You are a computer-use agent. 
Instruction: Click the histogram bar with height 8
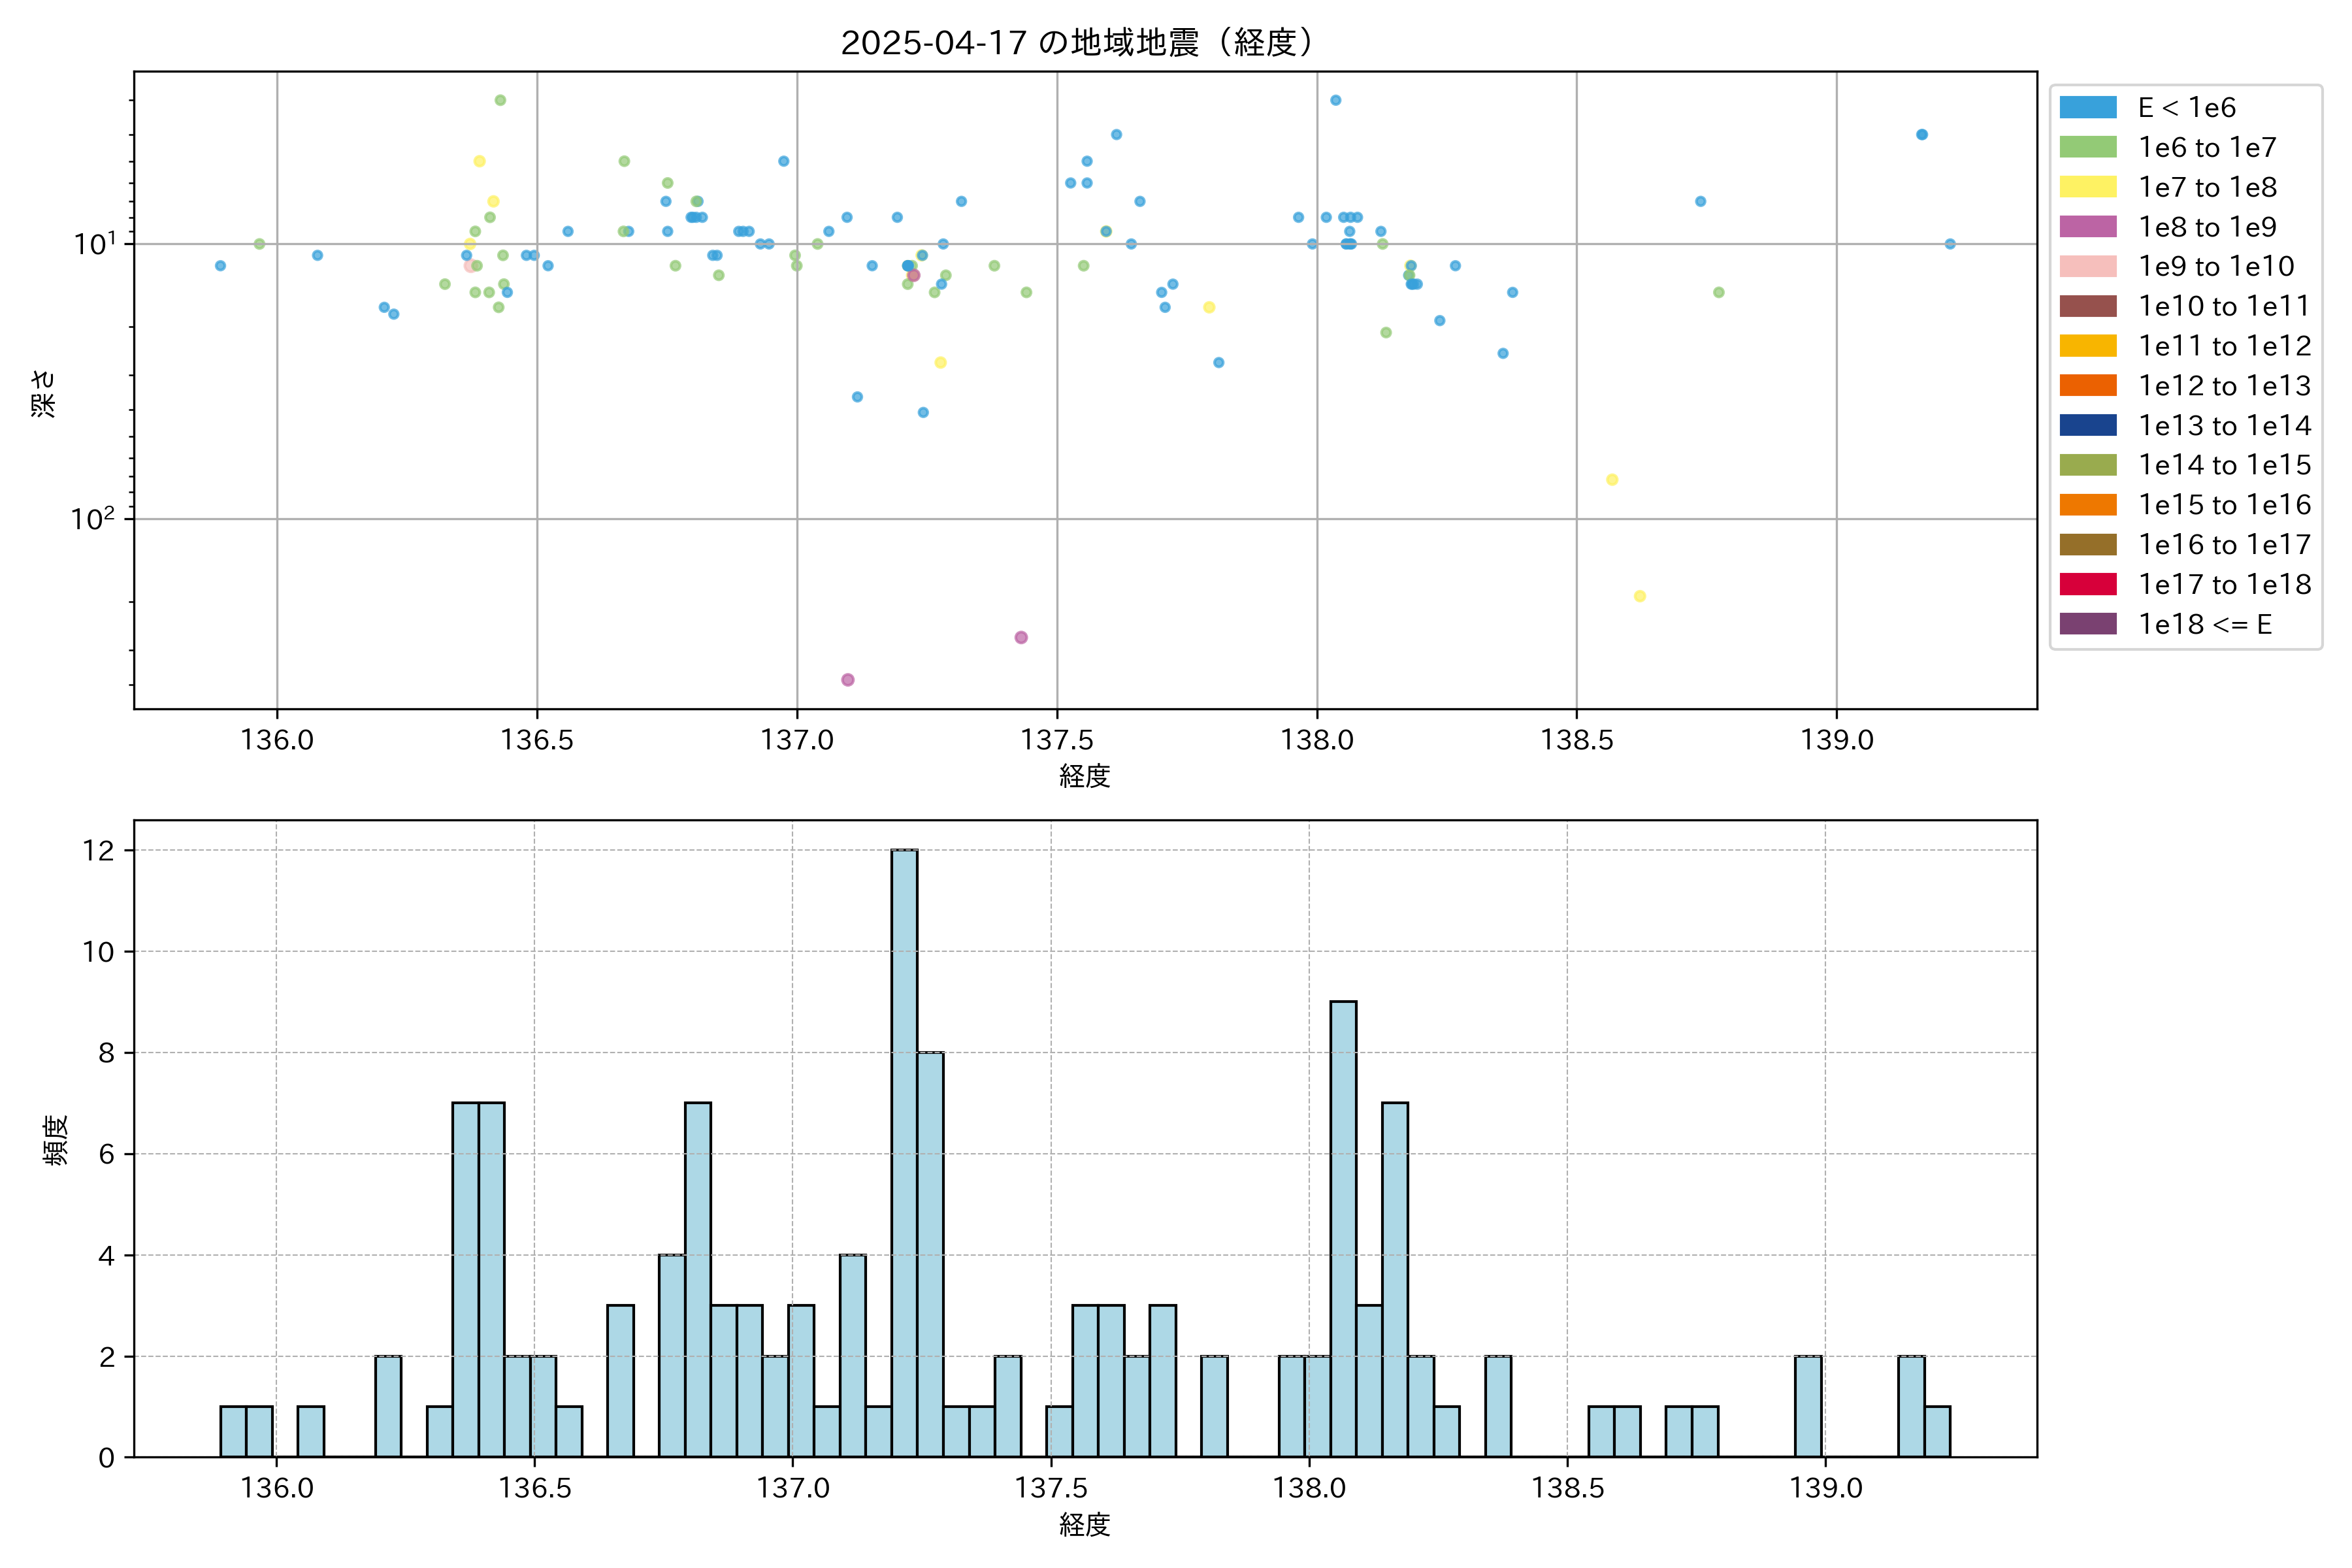(930, 1254)
